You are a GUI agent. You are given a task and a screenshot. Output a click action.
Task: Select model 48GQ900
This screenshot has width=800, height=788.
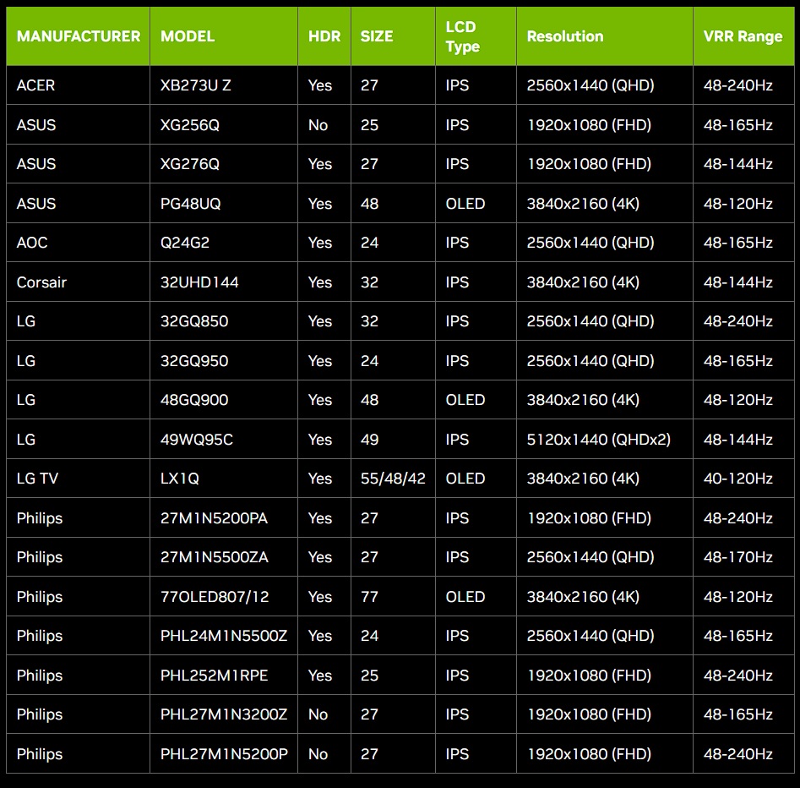click(224, 400)
